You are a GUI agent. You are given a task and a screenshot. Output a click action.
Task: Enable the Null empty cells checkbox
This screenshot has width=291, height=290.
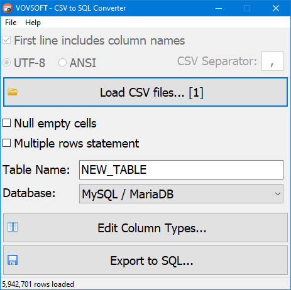(x=7, y=123)
